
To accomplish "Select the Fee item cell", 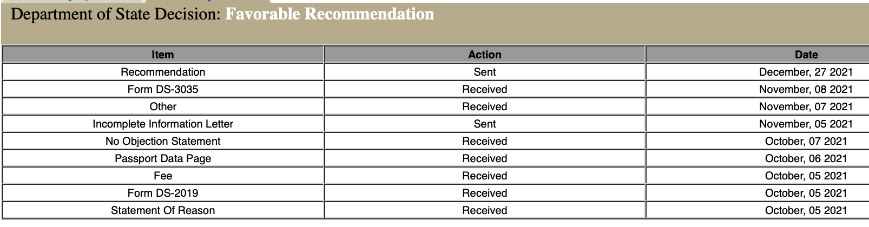I will [x=163, y=176].
